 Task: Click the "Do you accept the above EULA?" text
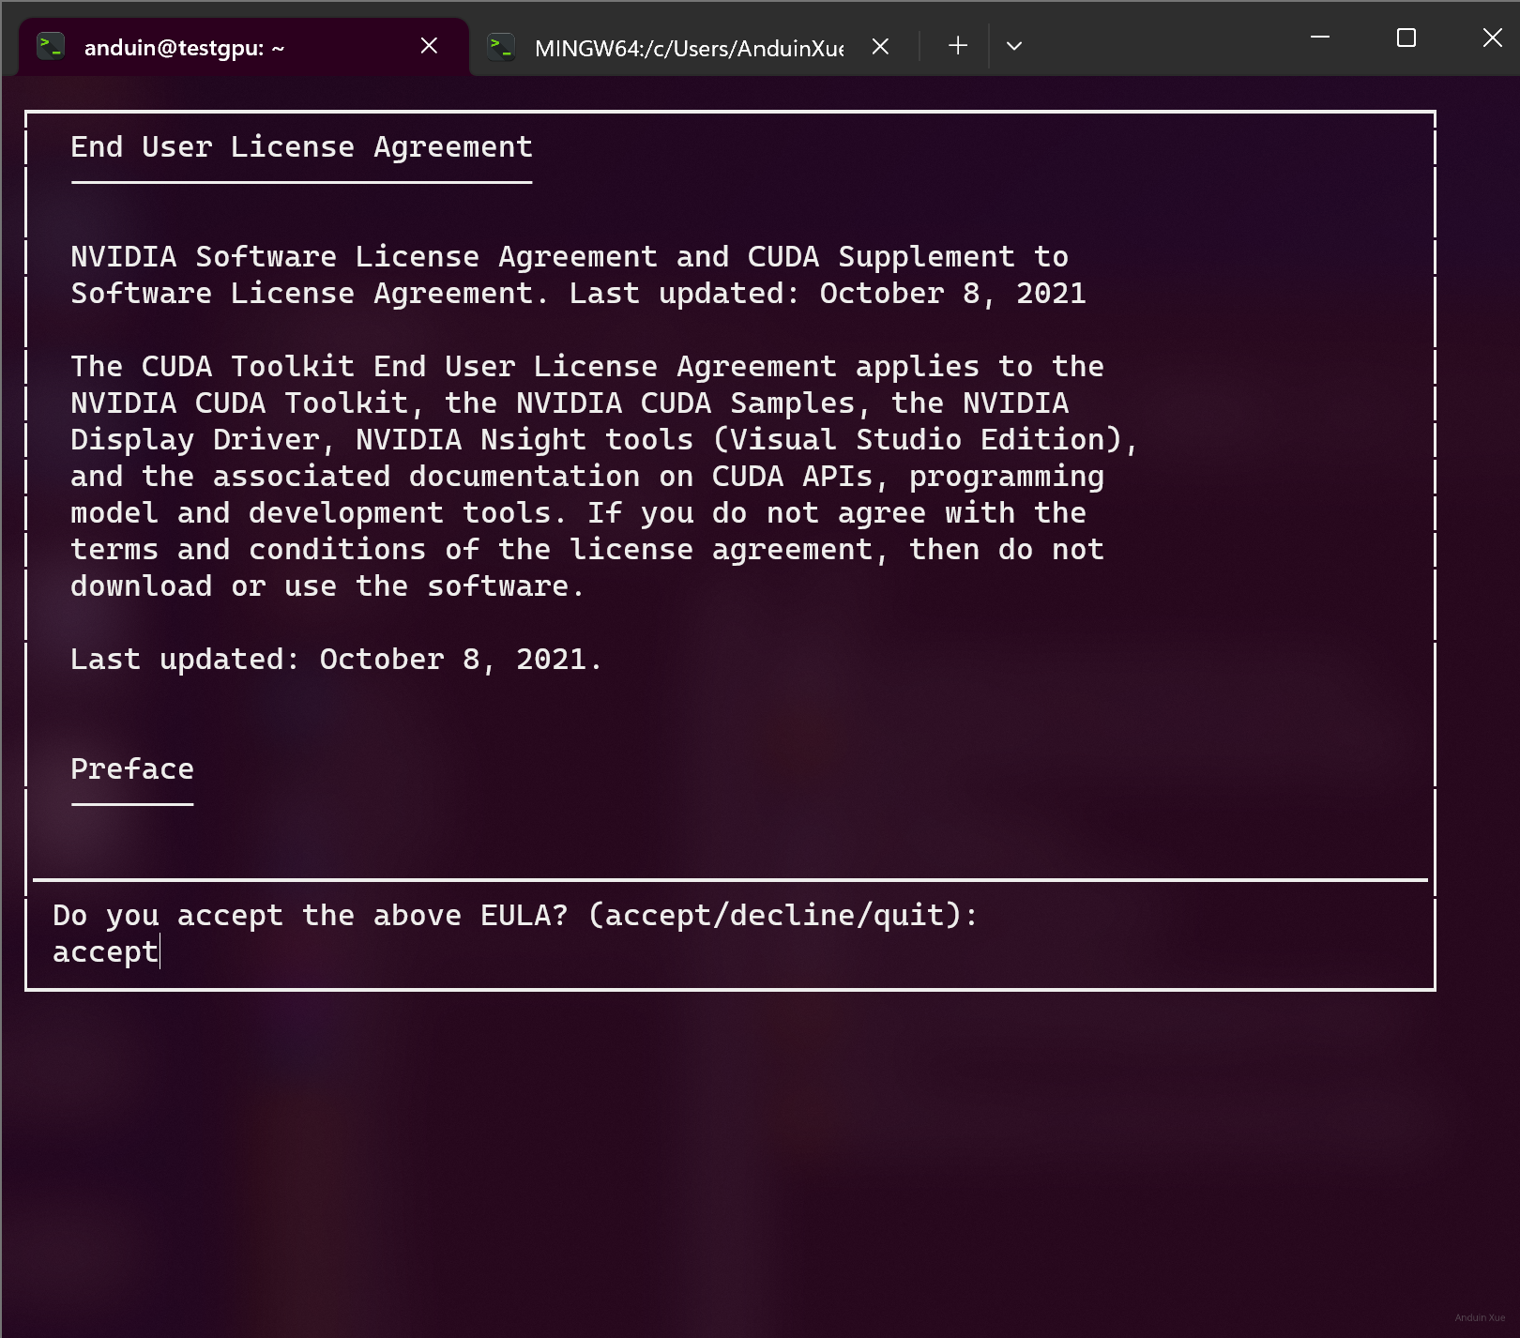coord(311,915)
